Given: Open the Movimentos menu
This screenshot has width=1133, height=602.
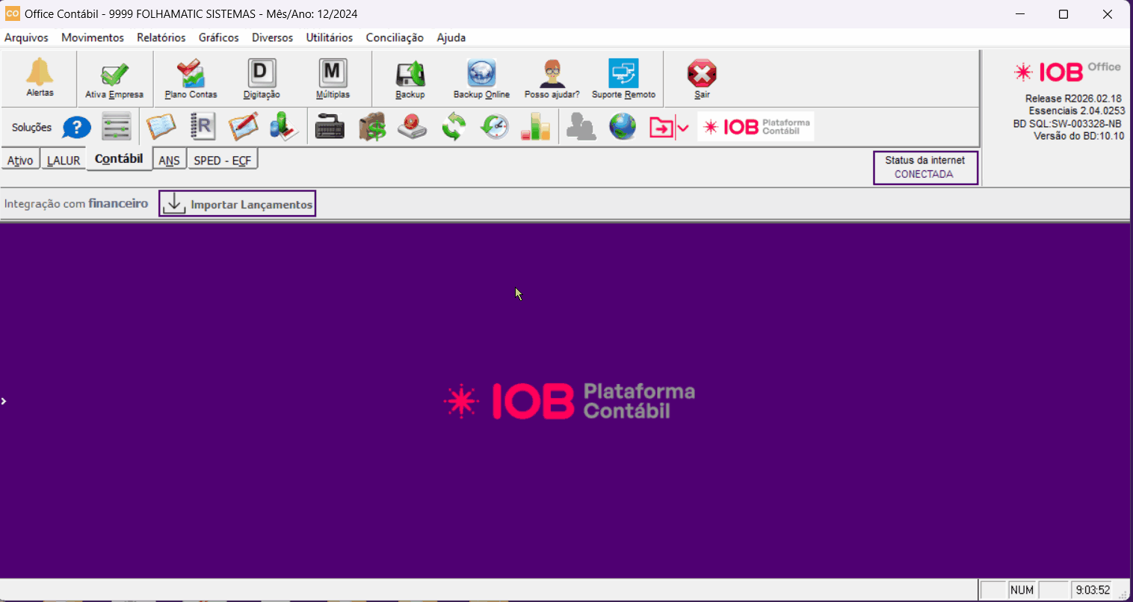Looking at the screenshot, I should coord(93,37).
